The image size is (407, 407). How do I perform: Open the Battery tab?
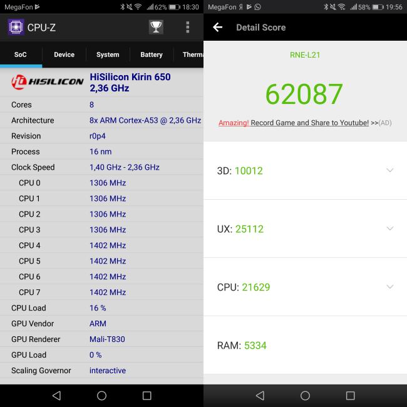click(x=152, y=54)
